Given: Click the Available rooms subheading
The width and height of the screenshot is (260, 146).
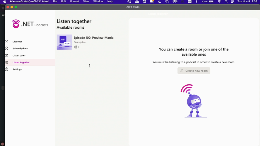Looking at the screenshot, I should tap(71, 27).
